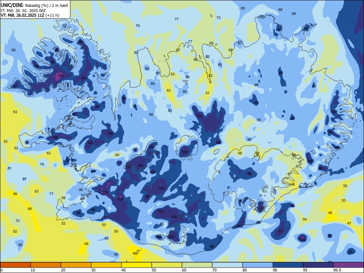
Task: Click the map value '56'
Action: tap(294, 155)
